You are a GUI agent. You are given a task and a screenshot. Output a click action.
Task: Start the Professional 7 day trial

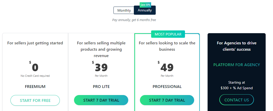(167, 100)
